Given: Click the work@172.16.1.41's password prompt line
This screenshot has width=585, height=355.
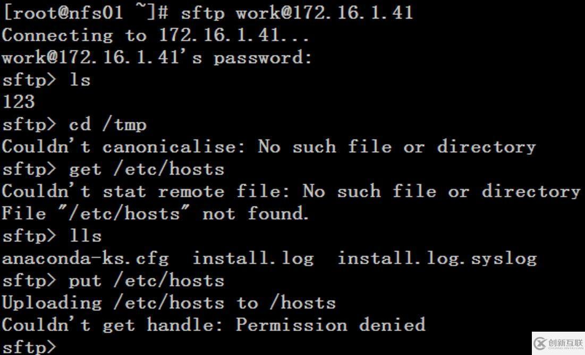Looking at the screenshot, I should click(156, 57).
